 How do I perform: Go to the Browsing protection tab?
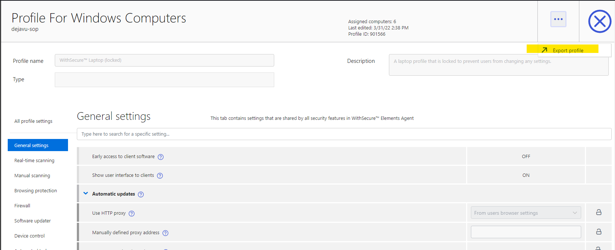click(36, 190)
